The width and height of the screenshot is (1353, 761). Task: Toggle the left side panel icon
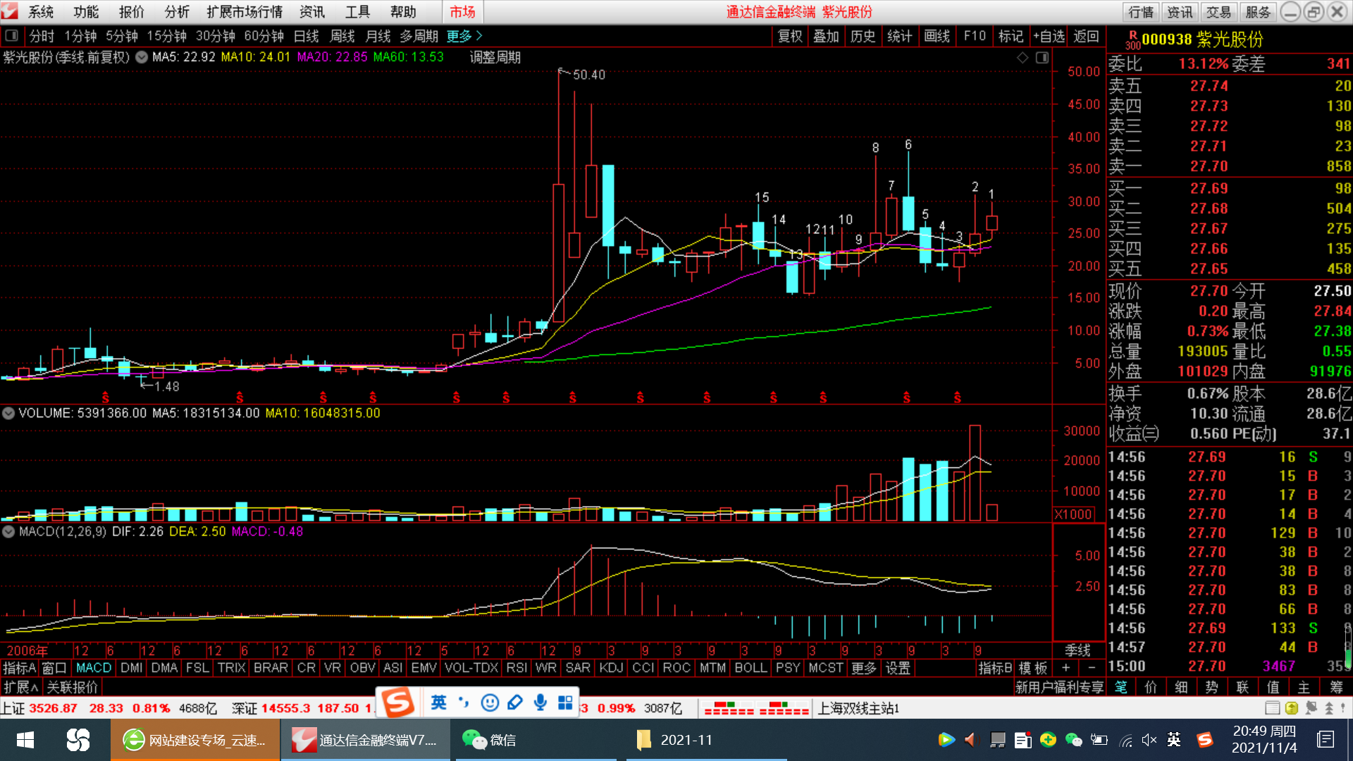click(x=11, y=36)
